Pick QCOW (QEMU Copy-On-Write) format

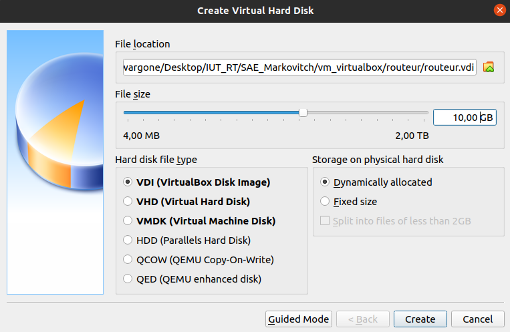tap(128, 260)
